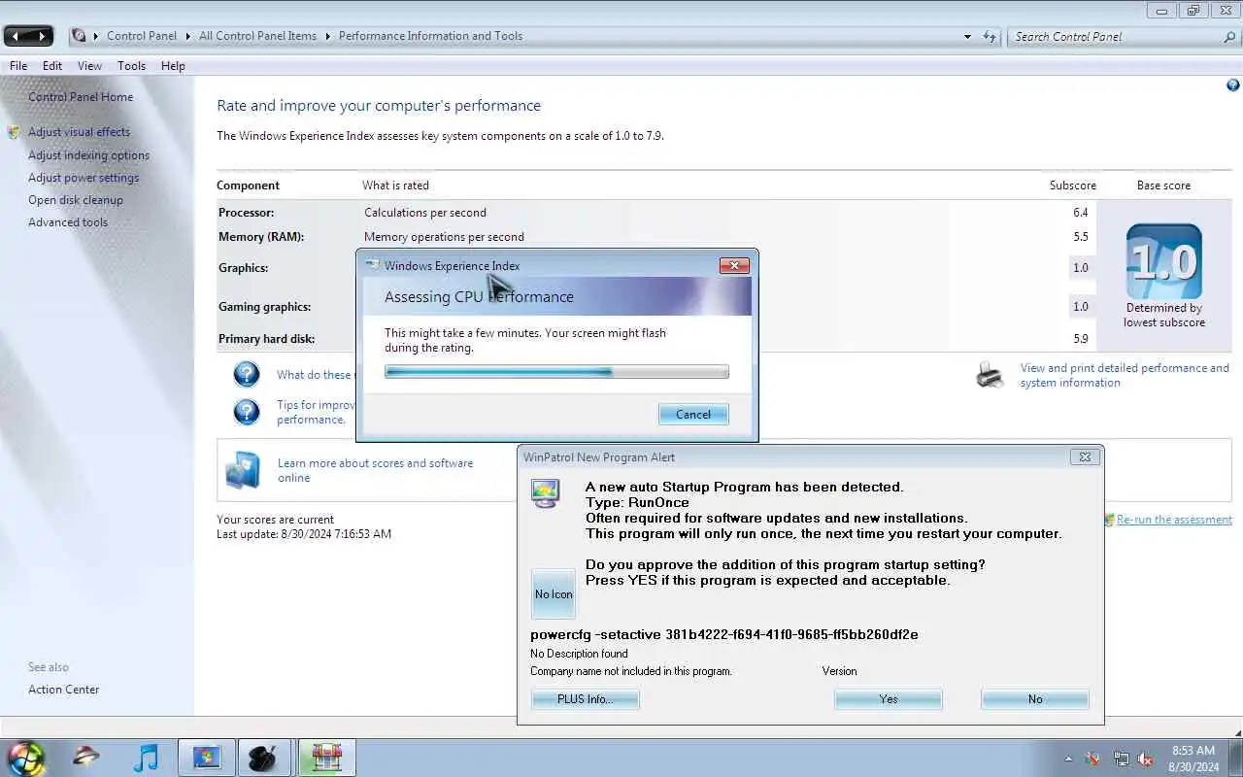1243x777 pixels.
Task: Click Yes in WinPatrol alert
Action: [889, 699]
